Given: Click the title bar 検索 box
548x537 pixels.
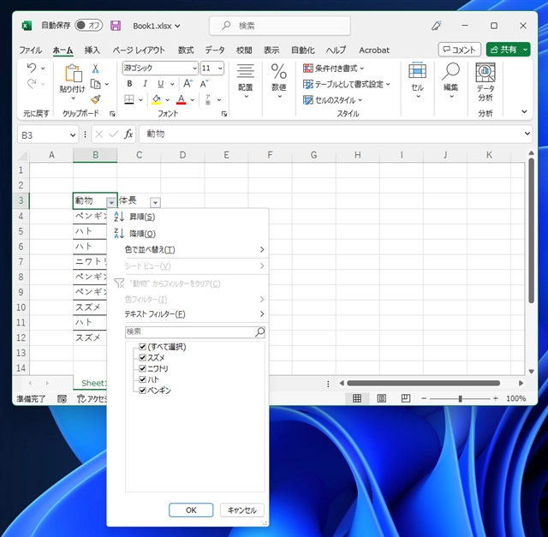Looking at the screenshot, I should tap(280, 26).
